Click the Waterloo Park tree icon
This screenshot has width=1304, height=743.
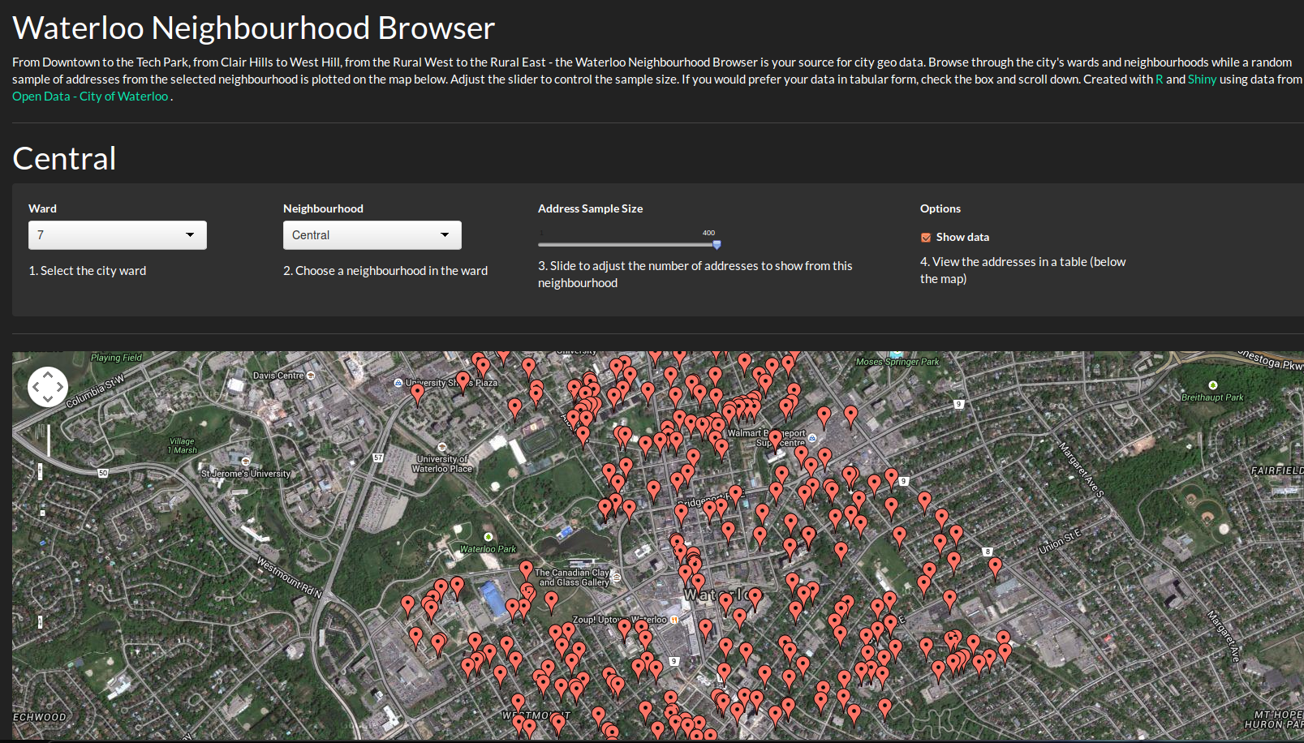click(x=488, y=537)
